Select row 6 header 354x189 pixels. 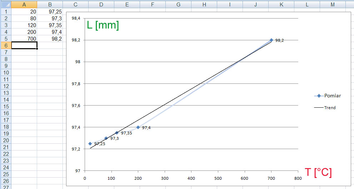click(5, 45)
